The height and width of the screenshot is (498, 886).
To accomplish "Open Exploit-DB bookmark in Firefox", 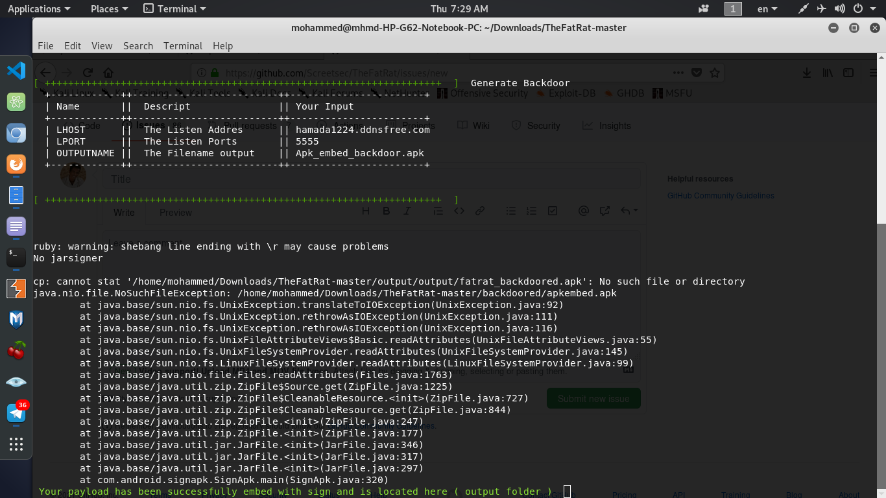I will 566,93.
